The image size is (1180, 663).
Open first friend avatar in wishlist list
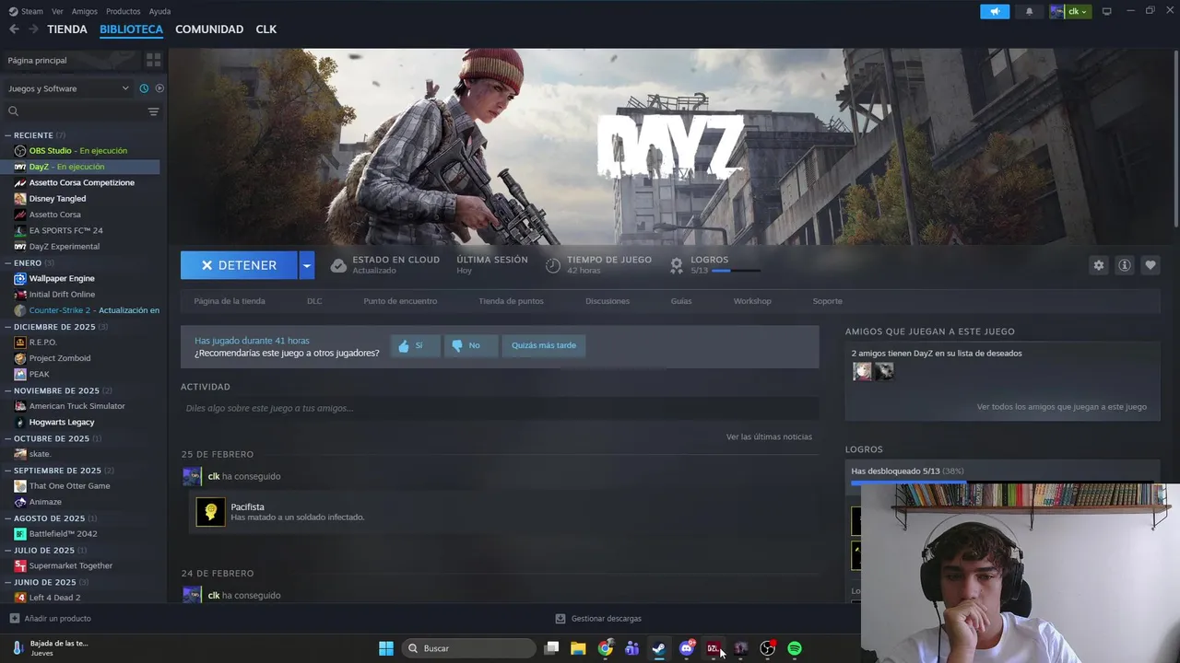[x=862, y=371]
